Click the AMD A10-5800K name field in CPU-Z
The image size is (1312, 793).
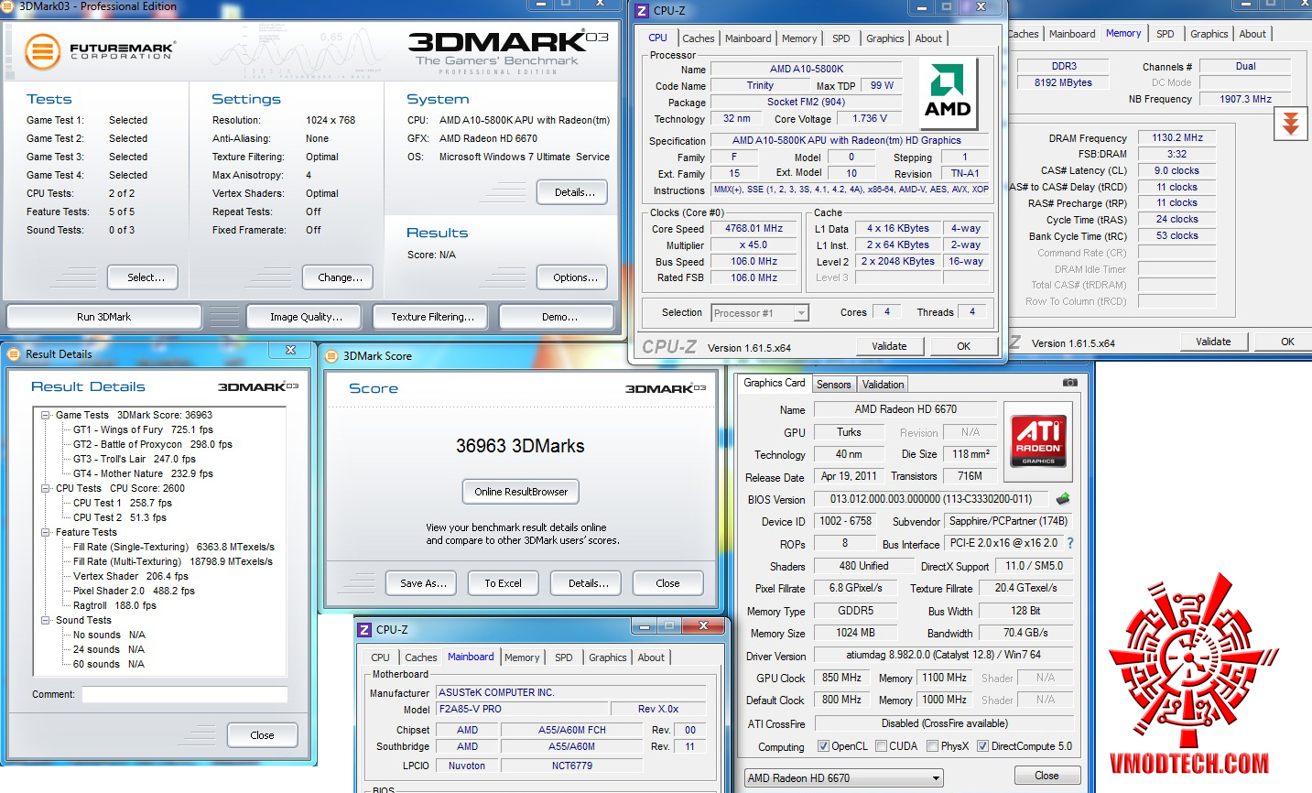pyautogui.click(x=807, y=69)
